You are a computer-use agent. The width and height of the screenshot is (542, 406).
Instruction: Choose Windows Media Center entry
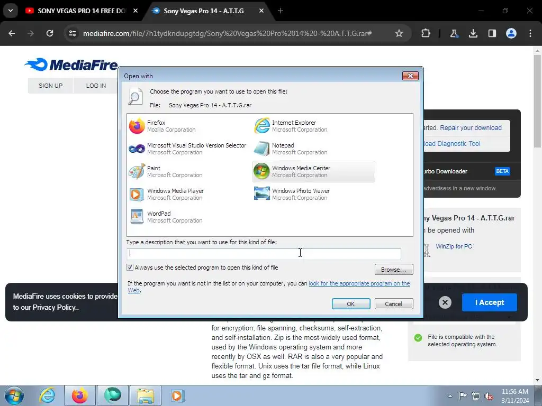[x=313, y=172]
